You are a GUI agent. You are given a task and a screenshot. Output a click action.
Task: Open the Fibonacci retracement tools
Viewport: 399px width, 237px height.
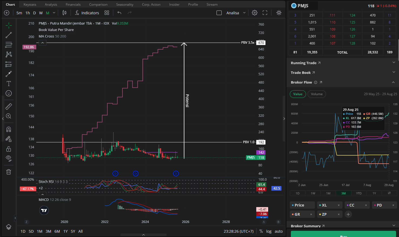point(9,45)
